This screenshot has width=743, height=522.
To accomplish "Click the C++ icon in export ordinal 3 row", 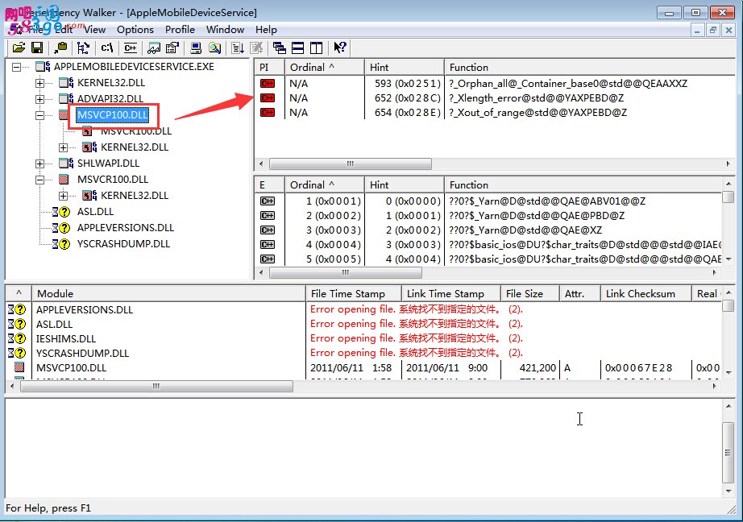I will [268, 230].
